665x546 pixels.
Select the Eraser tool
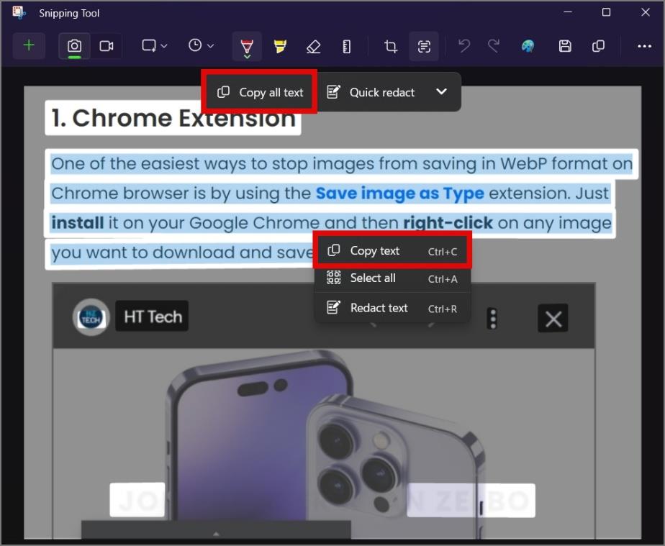tap(313, 46)
